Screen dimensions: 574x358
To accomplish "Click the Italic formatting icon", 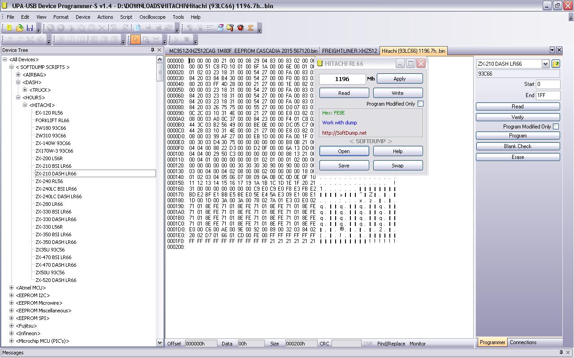I will click(71, 39).
